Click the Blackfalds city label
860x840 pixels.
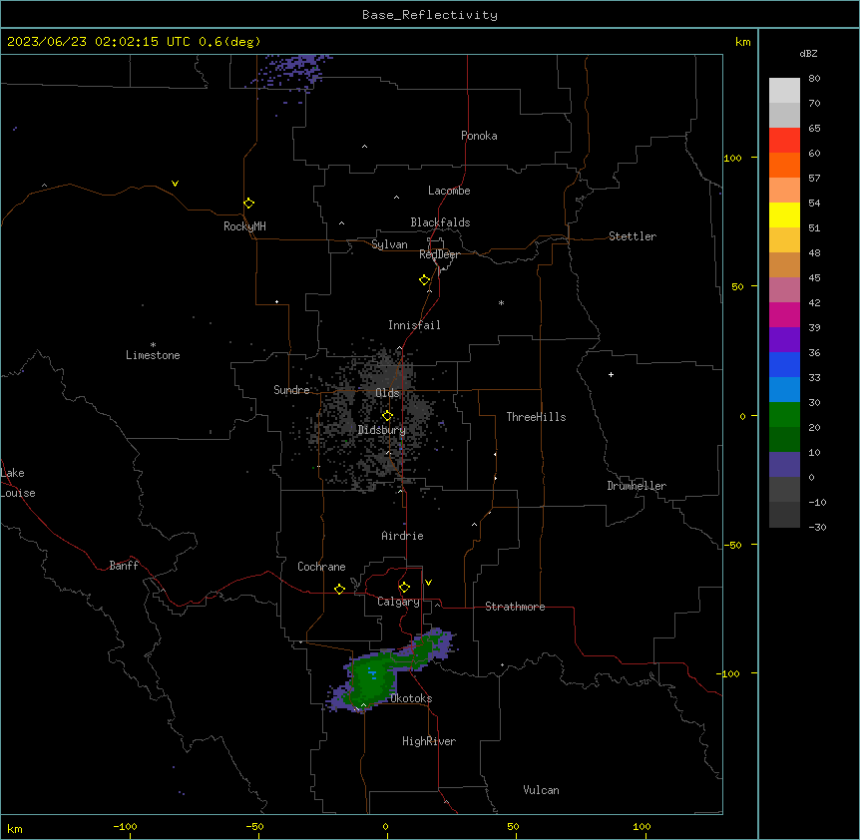point(440,222)
